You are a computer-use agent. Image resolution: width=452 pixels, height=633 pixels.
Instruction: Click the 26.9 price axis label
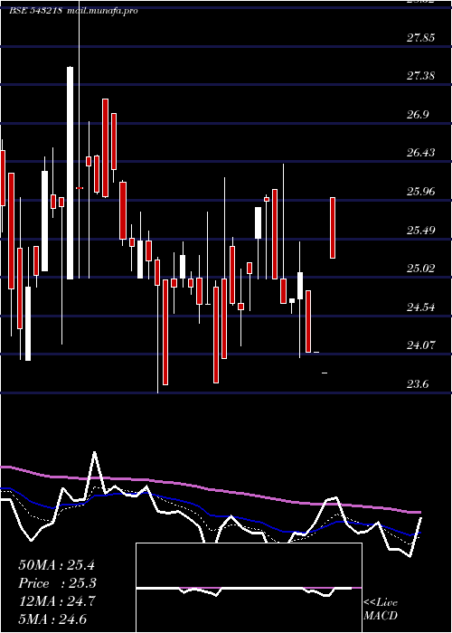coord(418,115)
